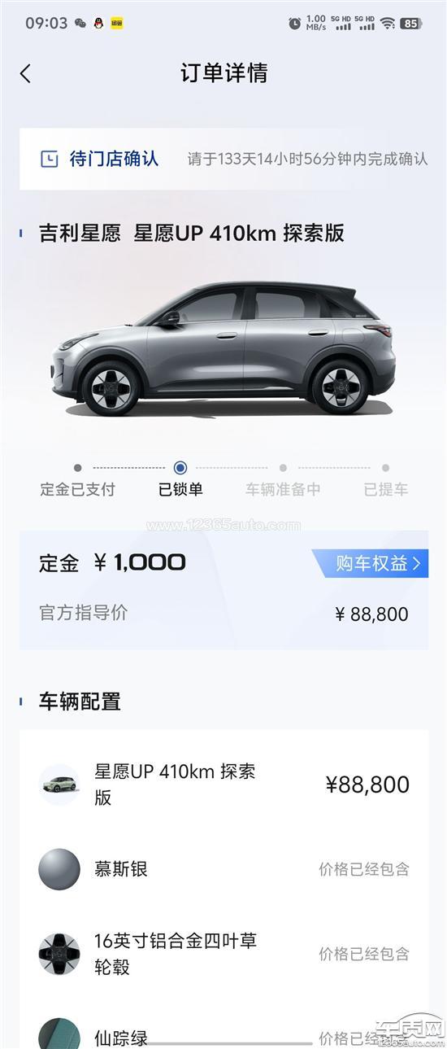Tap the QQ penguin notification icon
Viewport: 447px width, 1049px height.
(x=98, y=24)
